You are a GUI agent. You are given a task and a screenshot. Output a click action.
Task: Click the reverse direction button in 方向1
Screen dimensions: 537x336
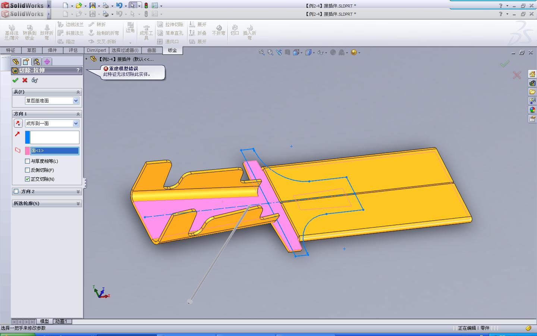(x=18, y=123)
